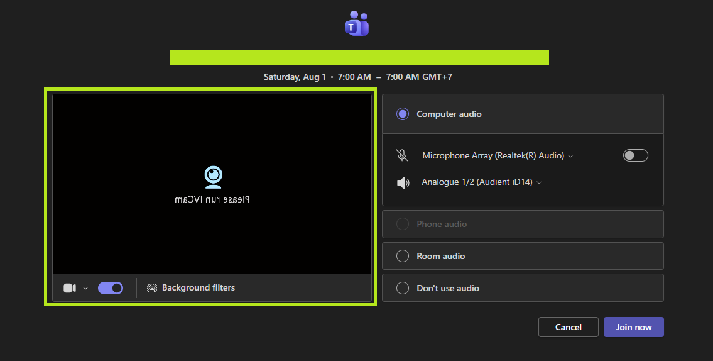
Task: Click the highlighted meeting title bar
Action: click(359, 58)
